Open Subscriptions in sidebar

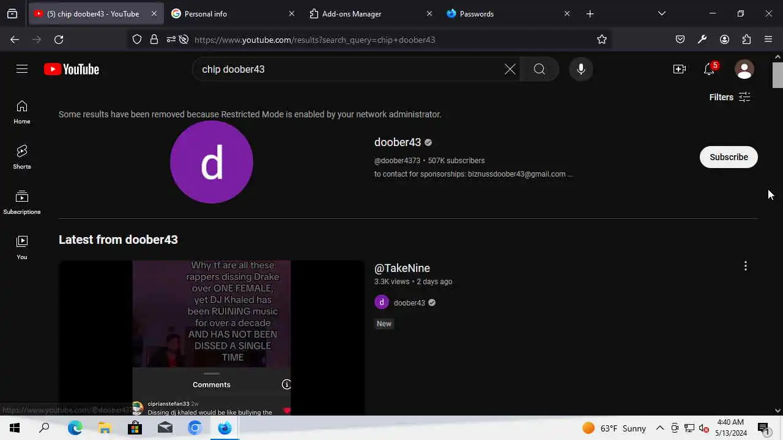[22, 203]
